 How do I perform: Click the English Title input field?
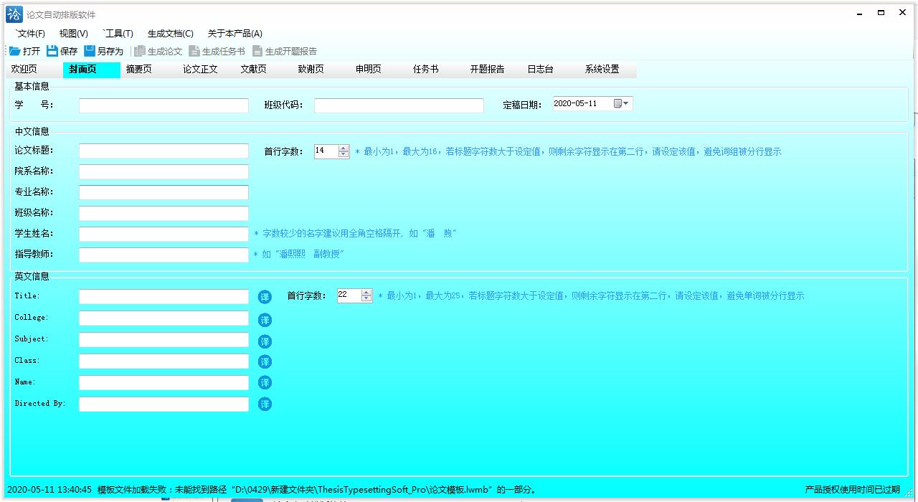(164, 296)
